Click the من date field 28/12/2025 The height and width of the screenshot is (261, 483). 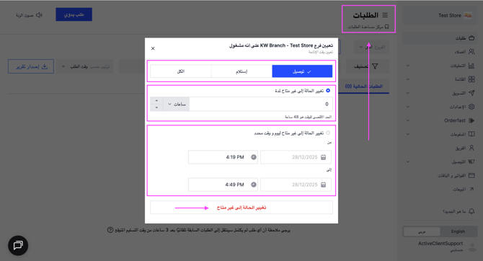click(296, 157)
